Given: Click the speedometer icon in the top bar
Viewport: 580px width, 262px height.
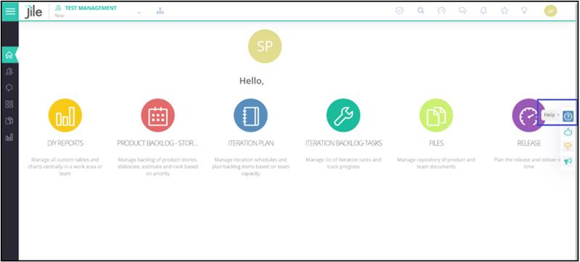Looking at the screenshot, I should [442, 11].
